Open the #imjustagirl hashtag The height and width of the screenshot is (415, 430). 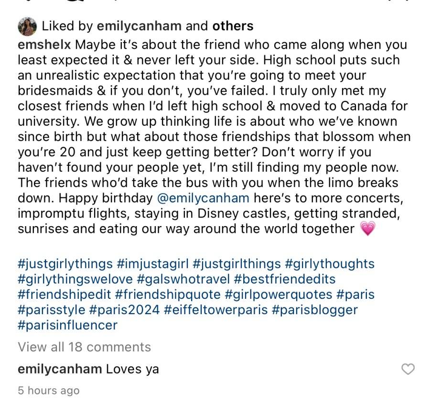coord(153,264)
